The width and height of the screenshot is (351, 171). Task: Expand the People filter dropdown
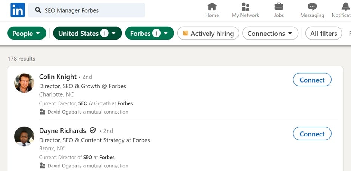coord(27,33)
